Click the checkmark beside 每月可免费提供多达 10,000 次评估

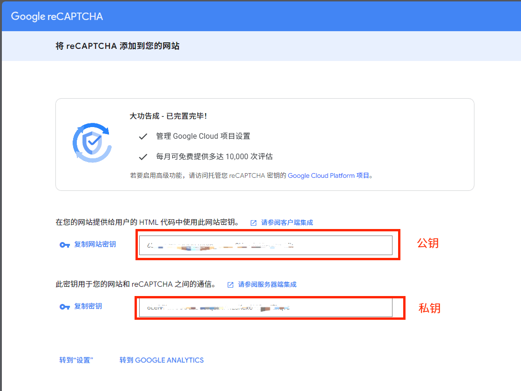pos(143,157)
